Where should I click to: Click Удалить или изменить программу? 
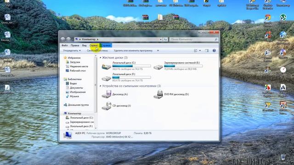point(133,50)
